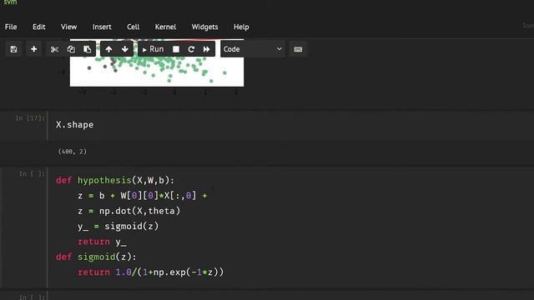Insert a new cell with the plus icon
Viewport: 534px width, 300px height.
click(x=33, y=49)
